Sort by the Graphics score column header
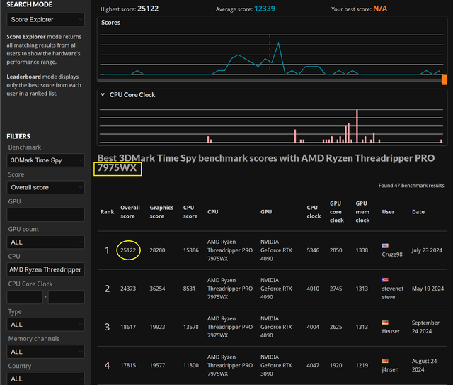 (x=161, y=212)
